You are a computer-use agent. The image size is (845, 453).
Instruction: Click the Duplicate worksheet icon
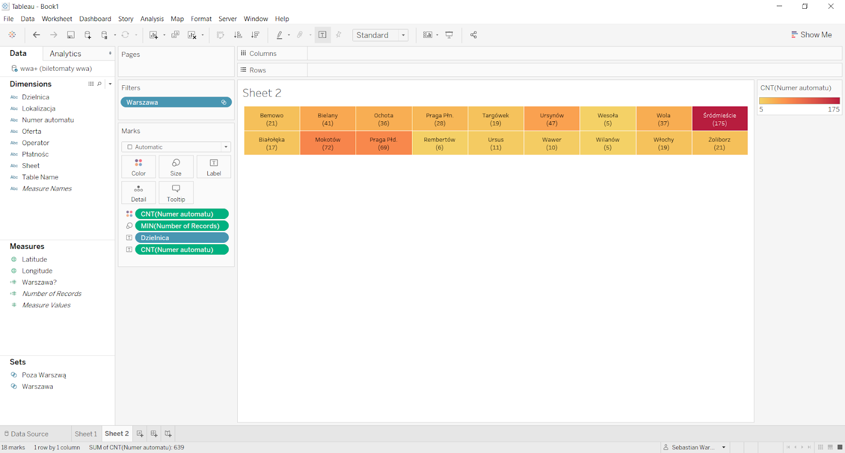(175, 35)
